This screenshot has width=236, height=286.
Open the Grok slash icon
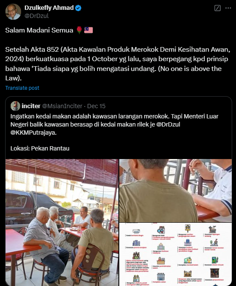coord(217,8)
